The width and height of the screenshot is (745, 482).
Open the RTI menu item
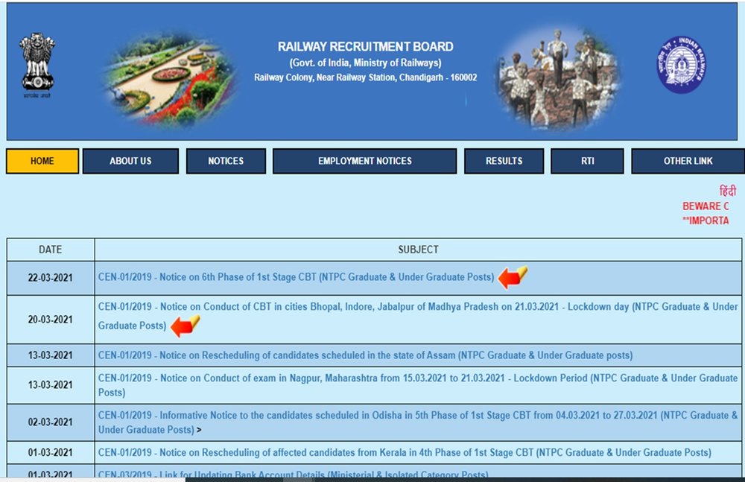tap(587, 161)
